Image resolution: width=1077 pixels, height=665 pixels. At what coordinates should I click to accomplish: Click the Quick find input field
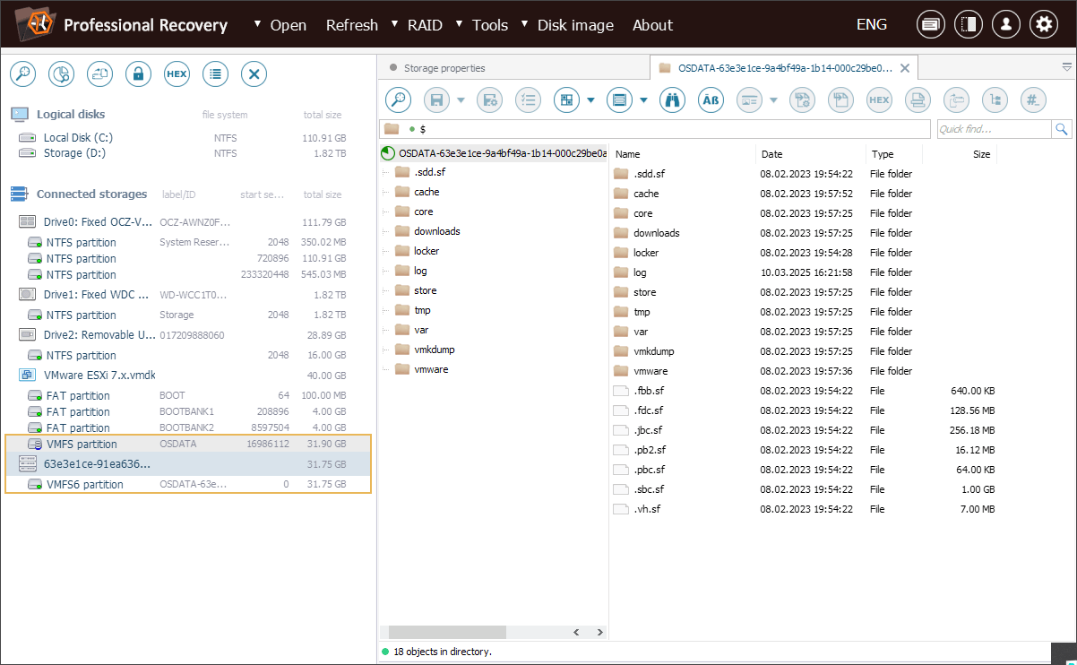tap(993, 130)
